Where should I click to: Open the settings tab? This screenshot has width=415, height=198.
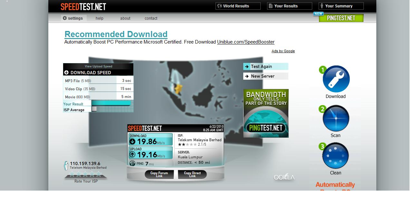tap(74, 18)
